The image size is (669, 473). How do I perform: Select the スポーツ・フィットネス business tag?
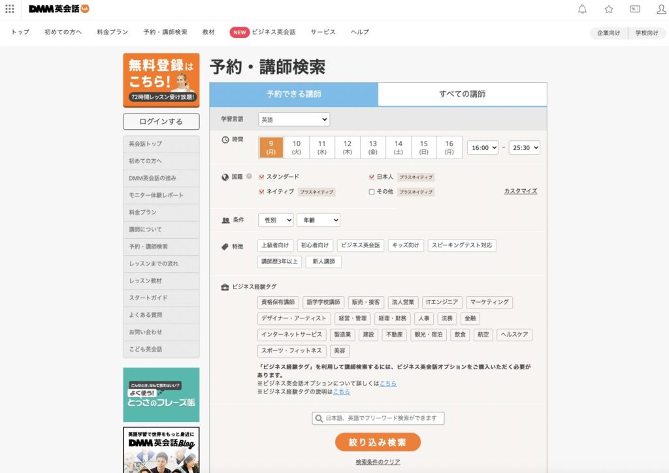tap(292, 351)
